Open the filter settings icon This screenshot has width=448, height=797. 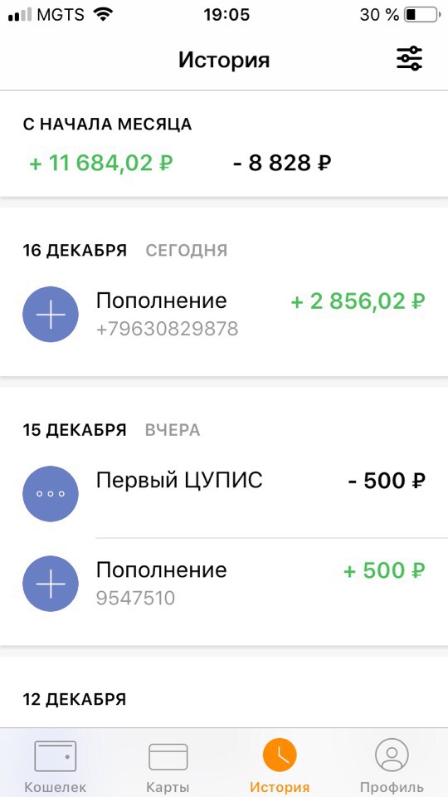(x=409, y=58)
